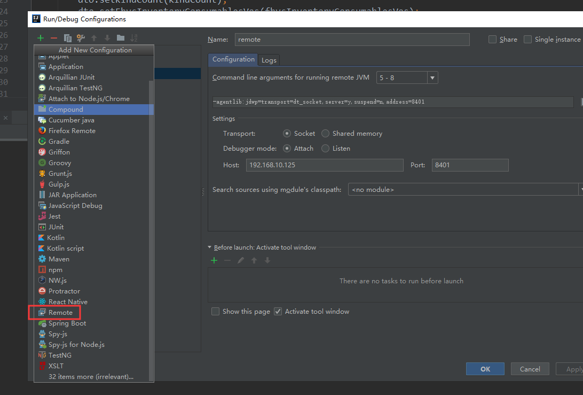The image size is (583, 395).
Task: Open the JVM version 5 - 8 dropdown
Action: point(407,78)
